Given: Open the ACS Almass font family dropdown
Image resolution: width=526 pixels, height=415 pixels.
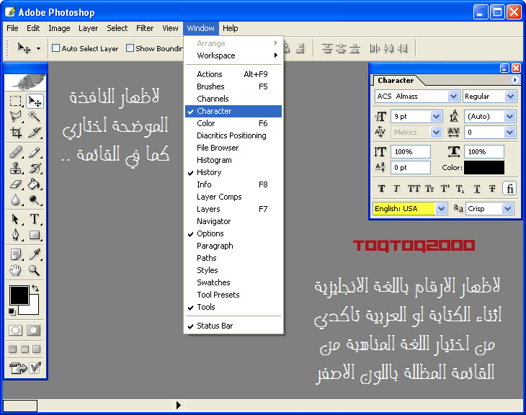Looking at the screenshot, I should pos(453,96).
